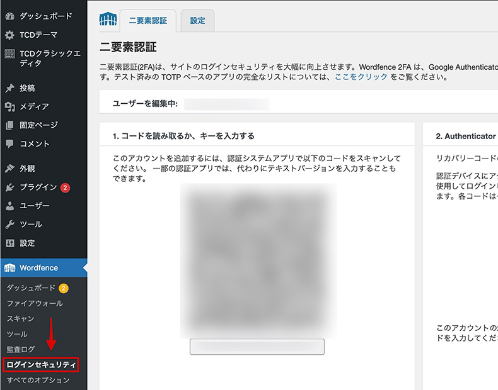Click the 二要素認証 page heading
This screenshot has width=498, height=390.
coord(129,47)
